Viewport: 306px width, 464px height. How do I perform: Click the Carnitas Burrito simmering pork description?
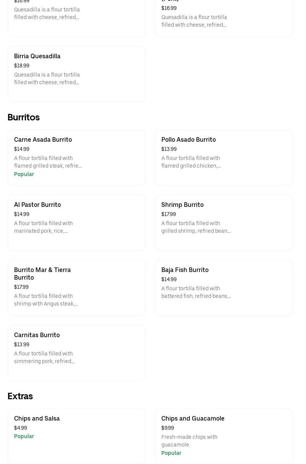point(44,357)
